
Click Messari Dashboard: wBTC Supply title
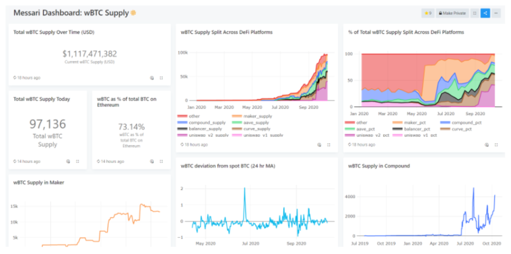coord(71,13)
